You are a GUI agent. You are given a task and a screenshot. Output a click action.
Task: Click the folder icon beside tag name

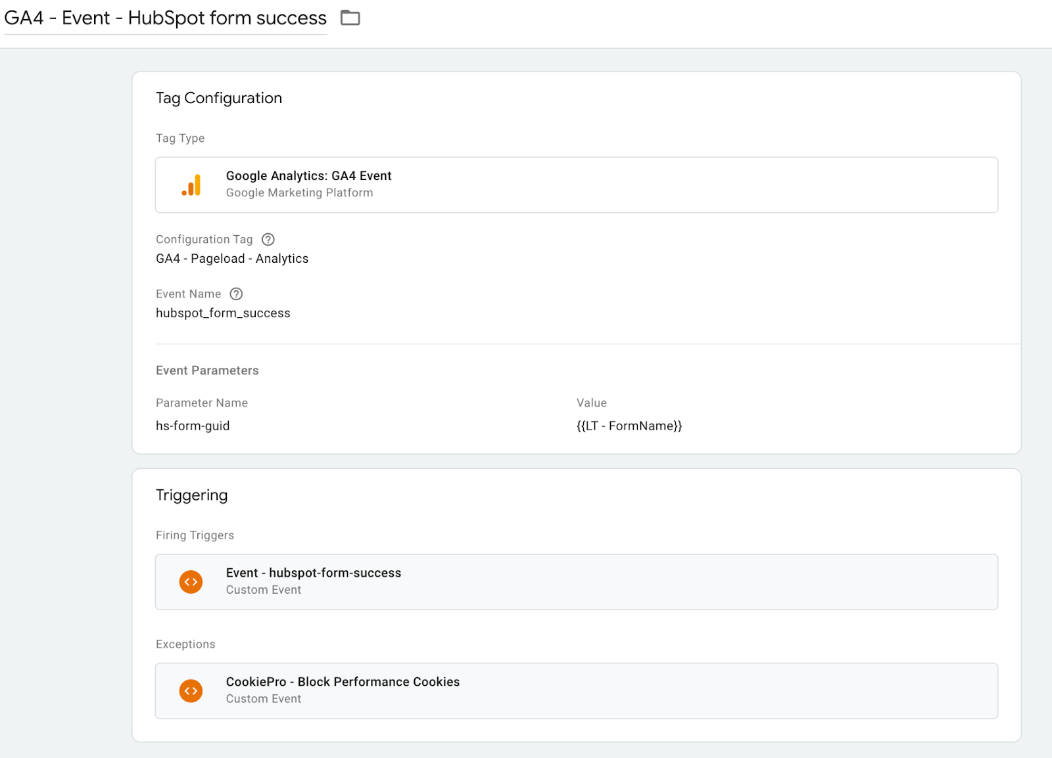pos(350,18)
